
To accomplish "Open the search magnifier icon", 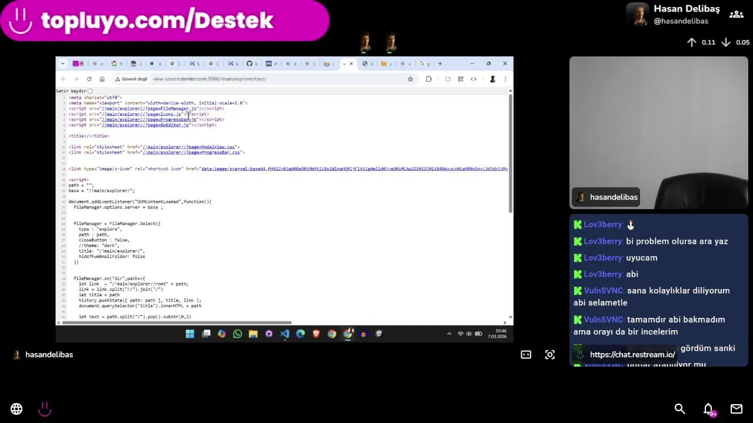I will point(679,409).
